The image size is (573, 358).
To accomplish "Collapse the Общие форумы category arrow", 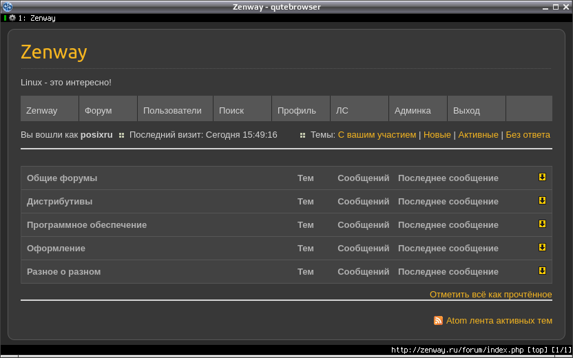I will pos(542,177).
